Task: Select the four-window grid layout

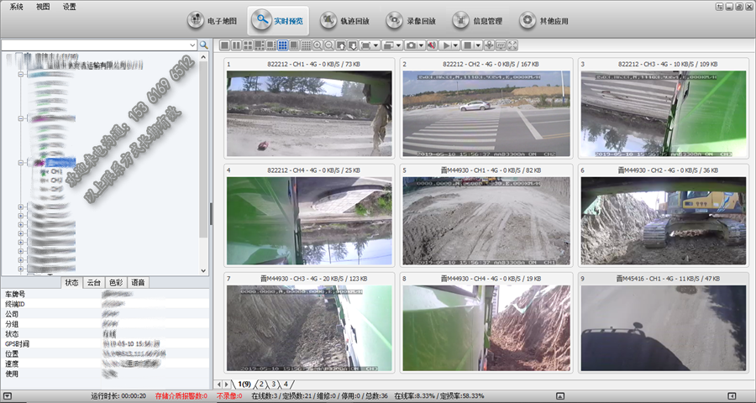Action: [248, 44]
